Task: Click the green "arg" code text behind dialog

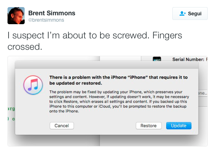Action: [11, 109]
